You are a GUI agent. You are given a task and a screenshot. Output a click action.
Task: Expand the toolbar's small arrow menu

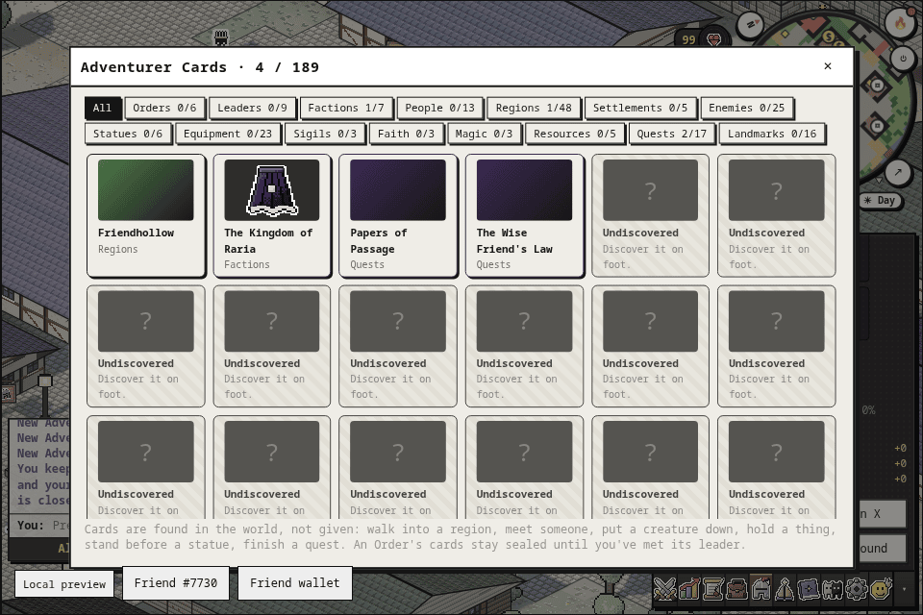(x=904, y=588)
